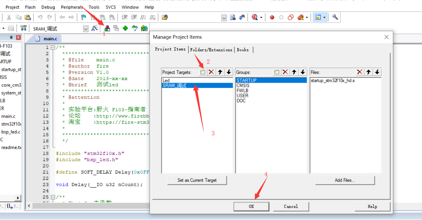Viewport: 422px width, 220px height.
Task: Move selected Group down
Action: [x=303, y=72]
